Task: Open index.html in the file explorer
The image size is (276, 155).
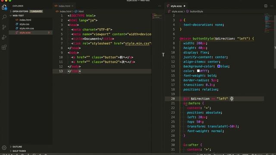Action: (25, 20)
